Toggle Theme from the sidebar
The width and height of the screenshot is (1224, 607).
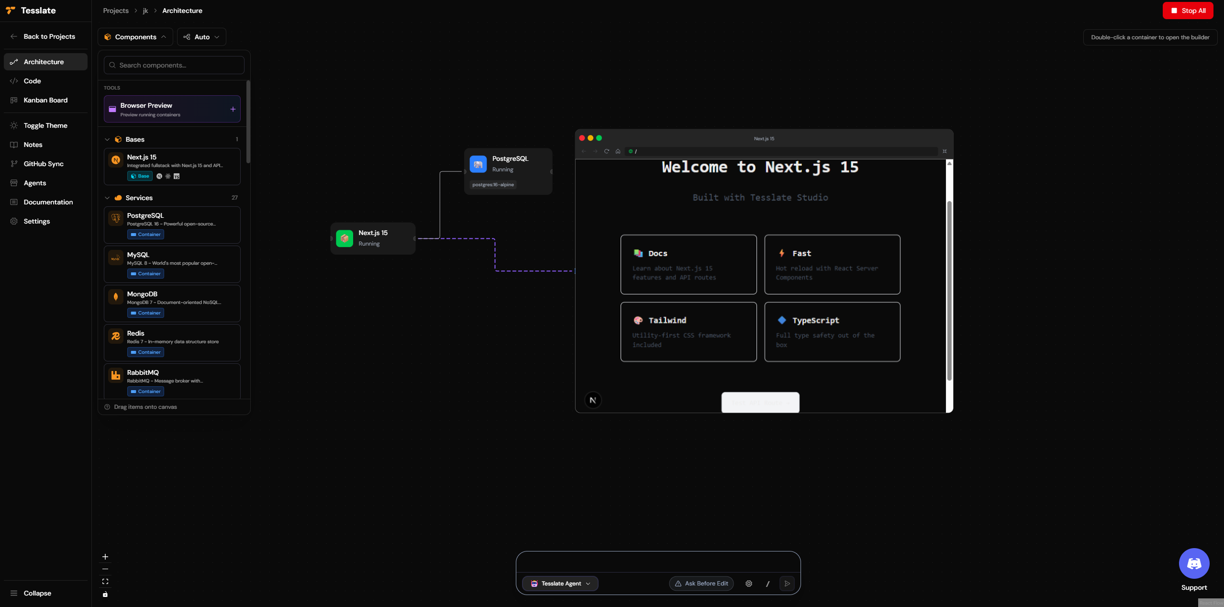(46, 125)
